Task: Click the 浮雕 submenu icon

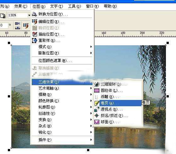Action: click(96, 97)
